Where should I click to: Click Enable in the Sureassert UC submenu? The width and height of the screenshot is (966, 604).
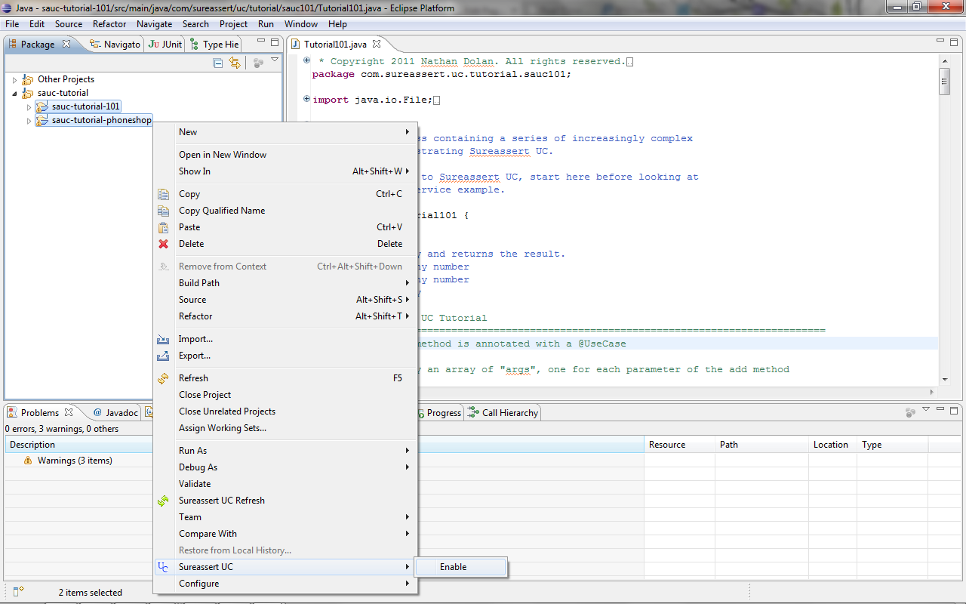[x=462, y=567]
